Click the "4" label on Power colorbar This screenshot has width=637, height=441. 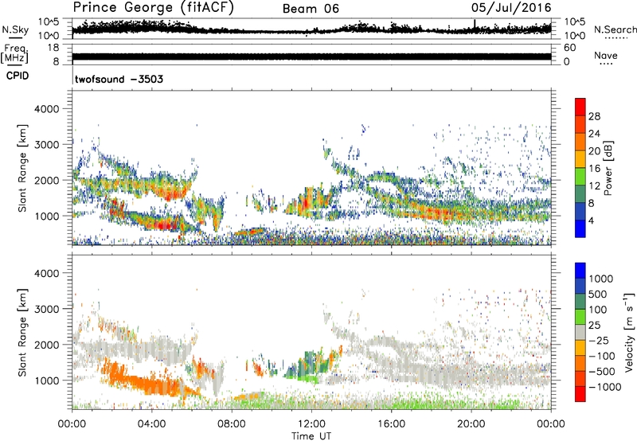pos(591,220)
